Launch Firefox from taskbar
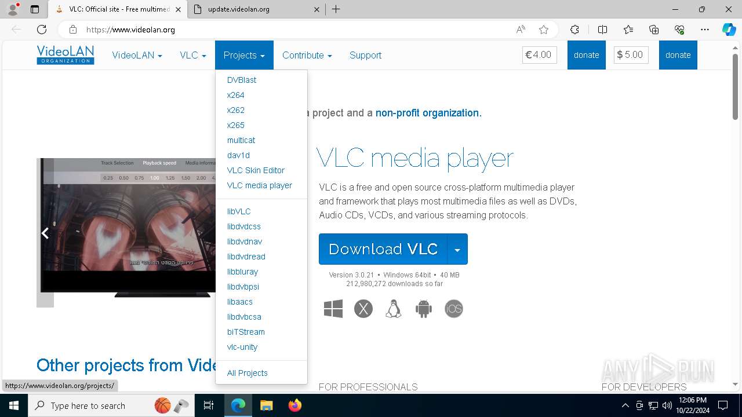 (295, 405)
